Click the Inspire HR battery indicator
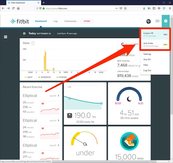The width and height of the screenshot is (173, 163). 166,34
